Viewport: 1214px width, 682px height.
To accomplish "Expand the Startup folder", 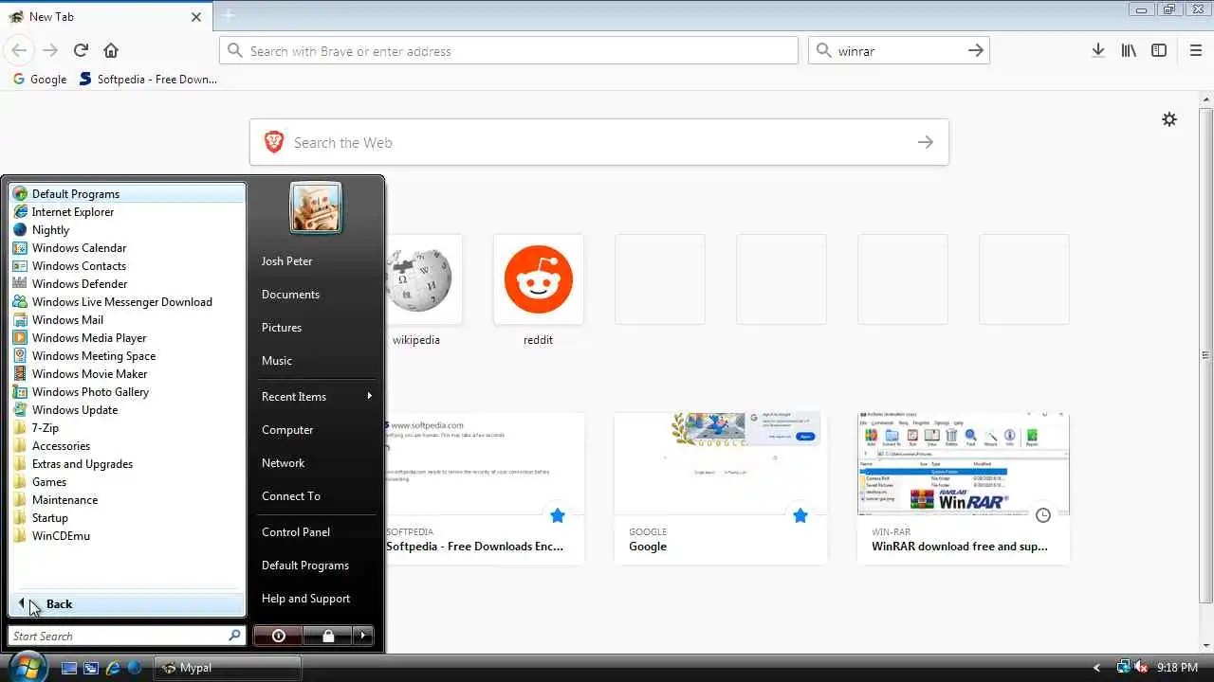I will tap(127, 518).
